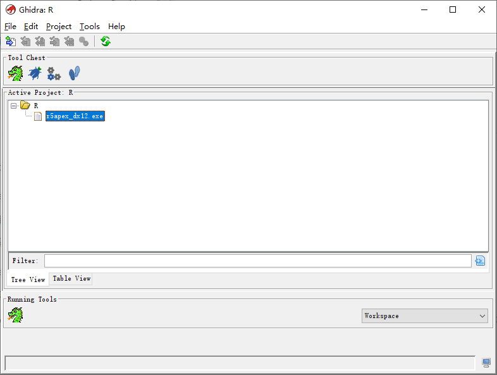Open the Project menu

59,27
